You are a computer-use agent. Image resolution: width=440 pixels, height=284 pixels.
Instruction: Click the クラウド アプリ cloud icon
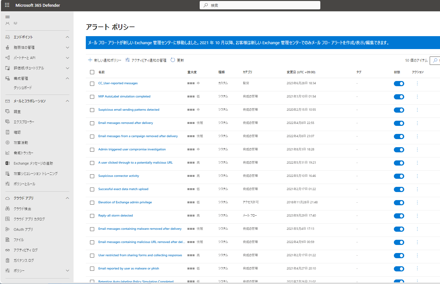tap(7, 198)
